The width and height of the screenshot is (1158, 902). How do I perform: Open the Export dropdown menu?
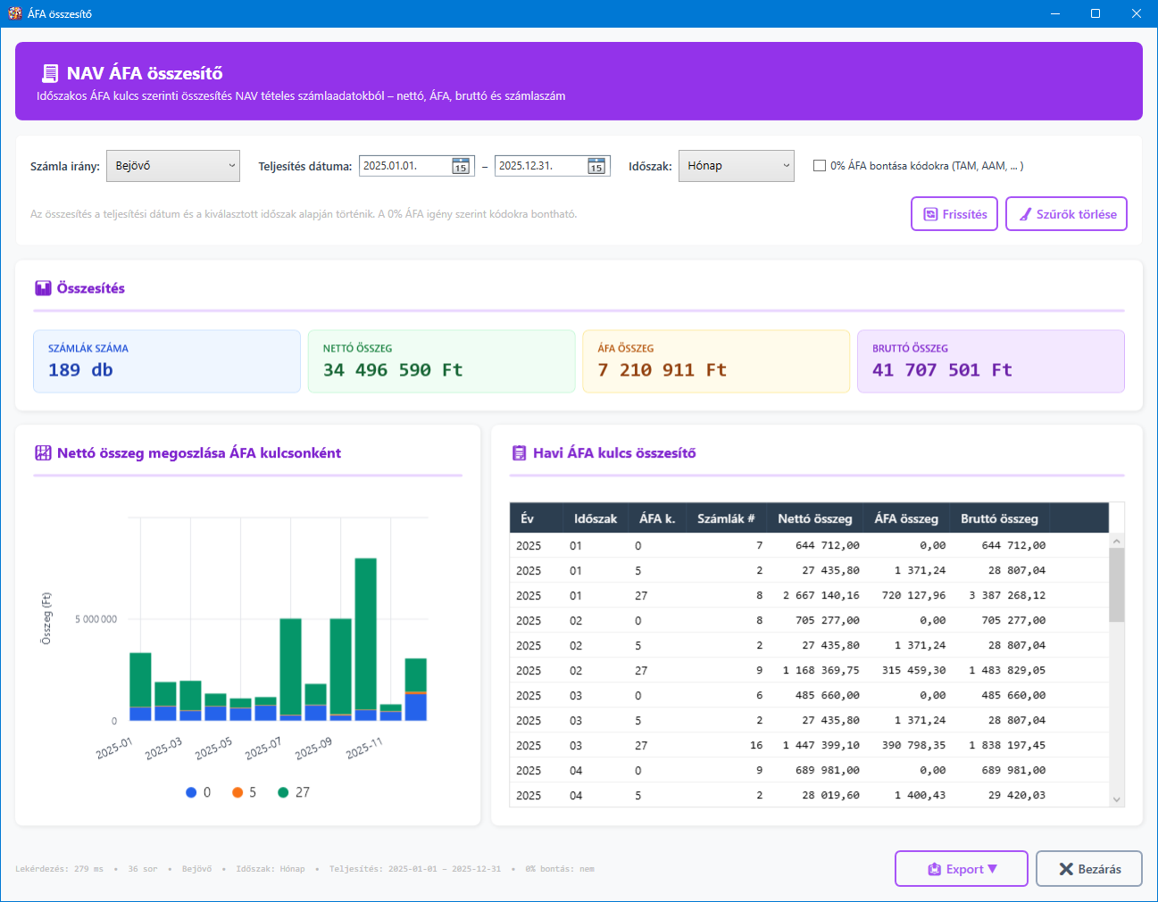962,869
